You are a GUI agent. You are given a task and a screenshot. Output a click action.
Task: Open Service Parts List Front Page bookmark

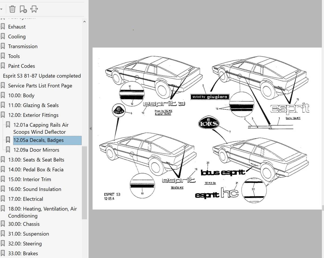pyautogui.click(x=40, y=86)
